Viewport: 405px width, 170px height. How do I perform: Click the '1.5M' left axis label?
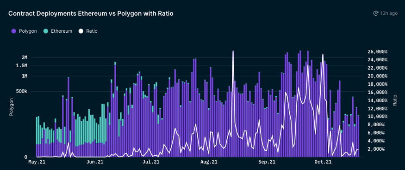point(21,66)
